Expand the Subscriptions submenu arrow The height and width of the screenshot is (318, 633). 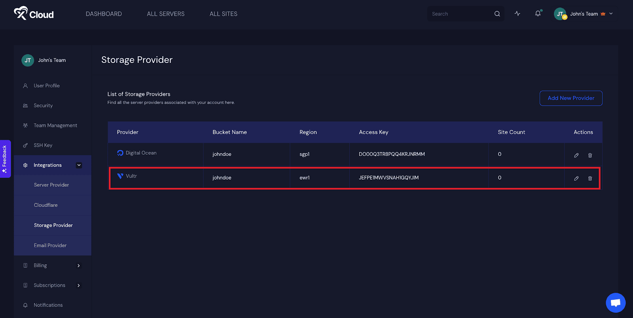(x=79, y=285)
